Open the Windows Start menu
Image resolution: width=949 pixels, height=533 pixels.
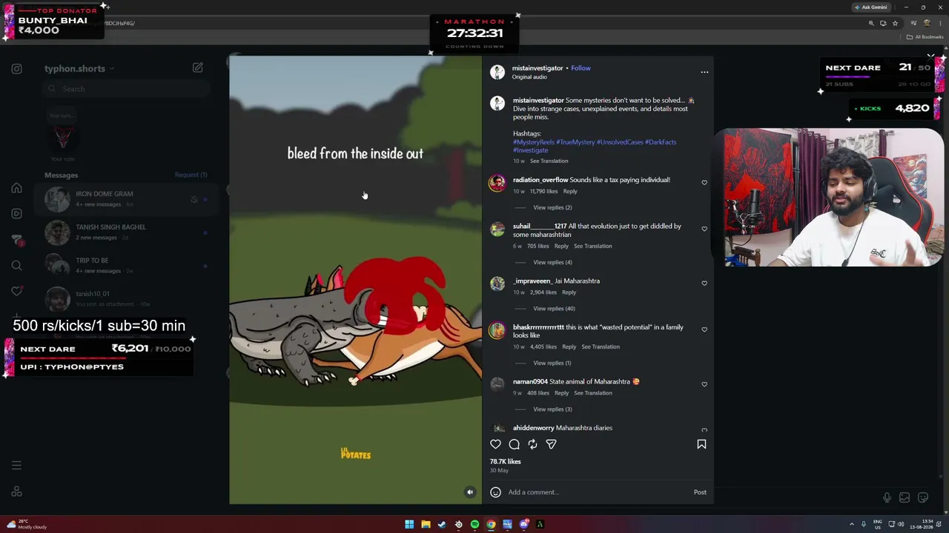(x=409, y=524)
